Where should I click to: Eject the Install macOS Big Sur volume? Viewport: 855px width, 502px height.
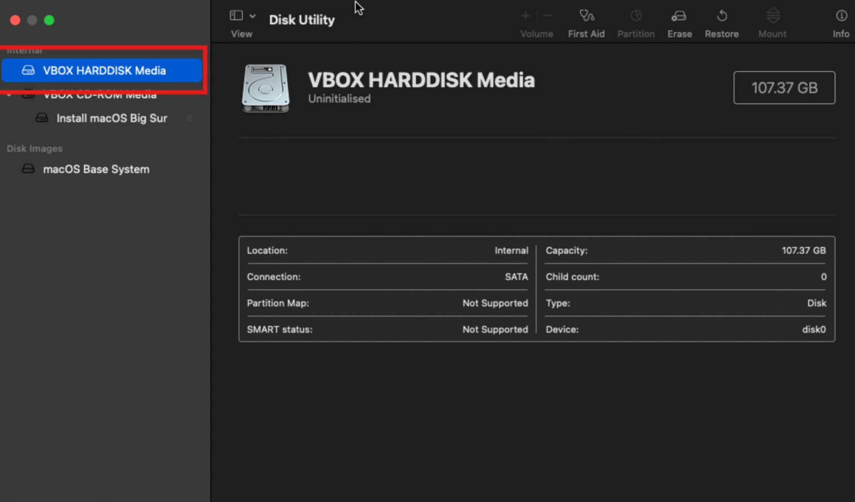pyautogui.click(x=189, y=119)
